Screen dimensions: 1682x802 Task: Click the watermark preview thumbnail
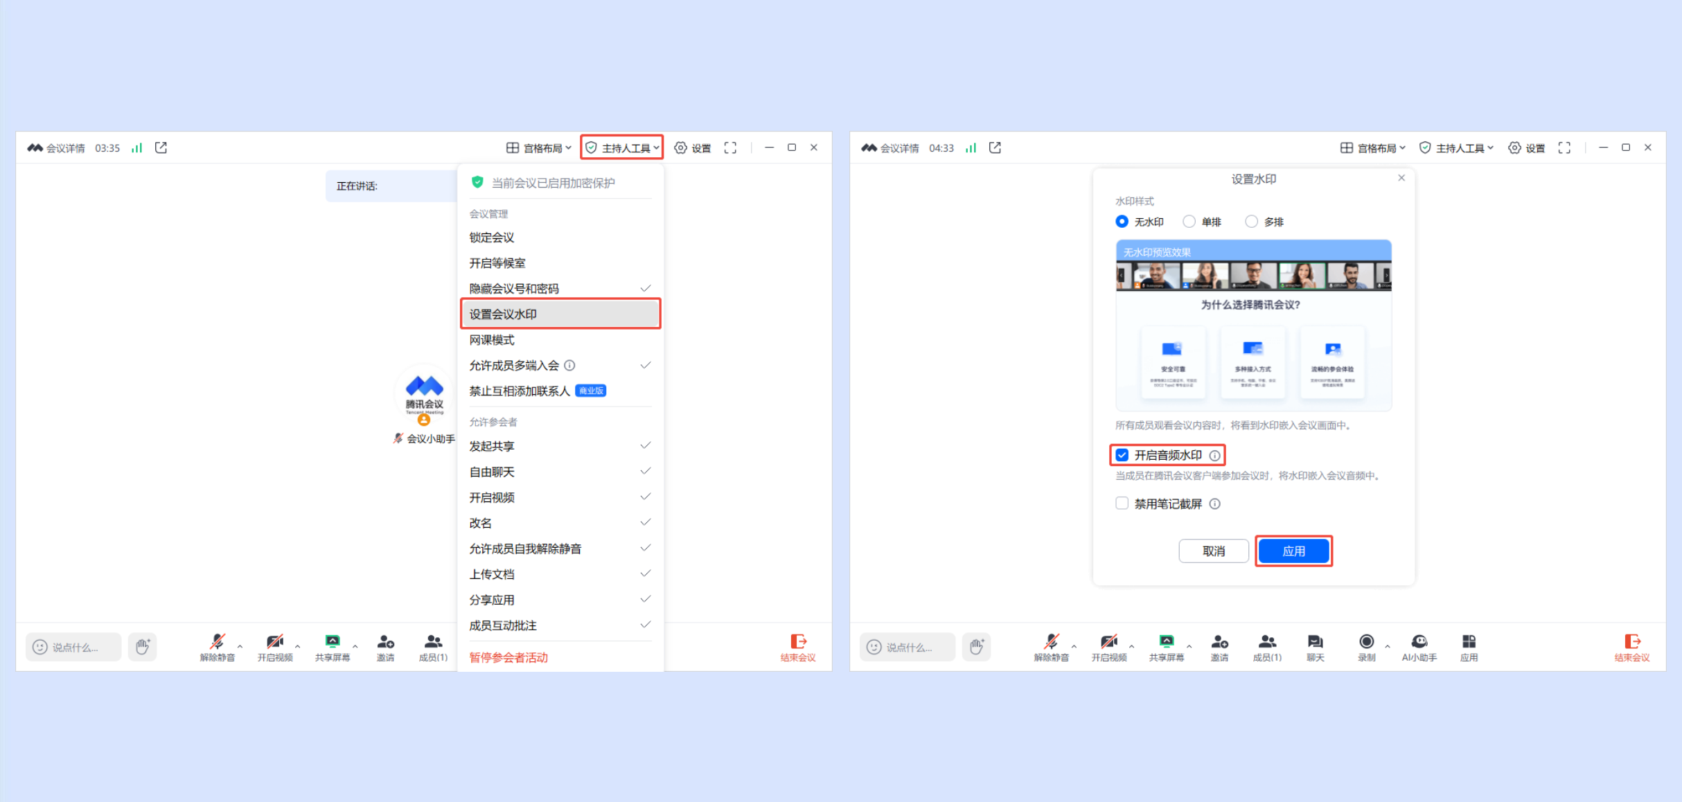coord(1253,325)
